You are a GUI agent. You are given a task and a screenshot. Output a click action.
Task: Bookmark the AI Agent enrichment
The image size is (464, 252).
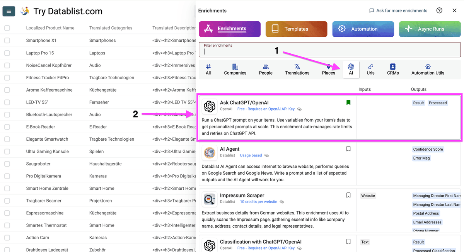point(348,149)
